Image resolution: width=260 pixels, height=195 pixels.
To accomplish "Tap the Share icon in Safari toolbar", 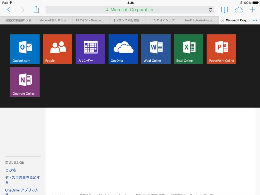I will coord(36,10).
